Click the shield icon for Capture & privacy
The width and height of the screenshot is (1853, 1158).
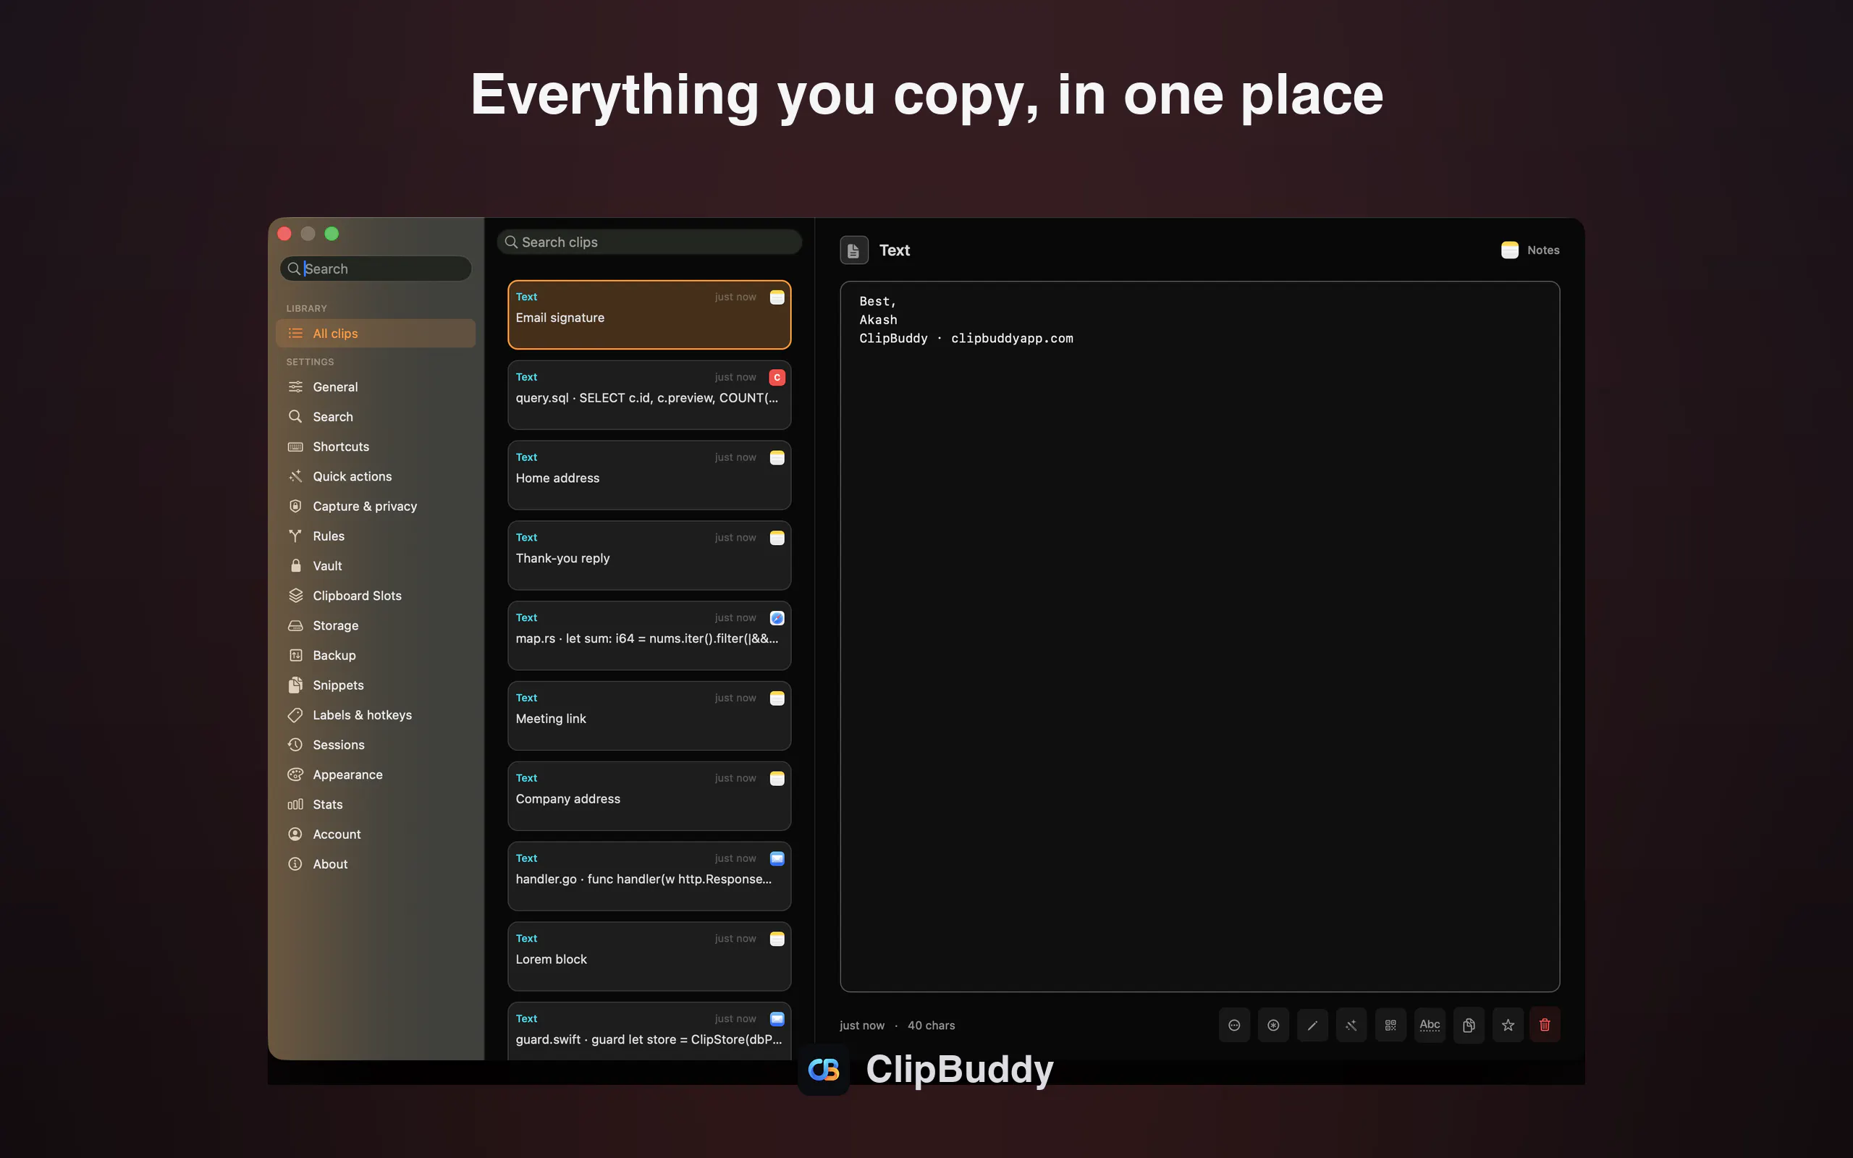pyautogui.click(x=295, y=505)
